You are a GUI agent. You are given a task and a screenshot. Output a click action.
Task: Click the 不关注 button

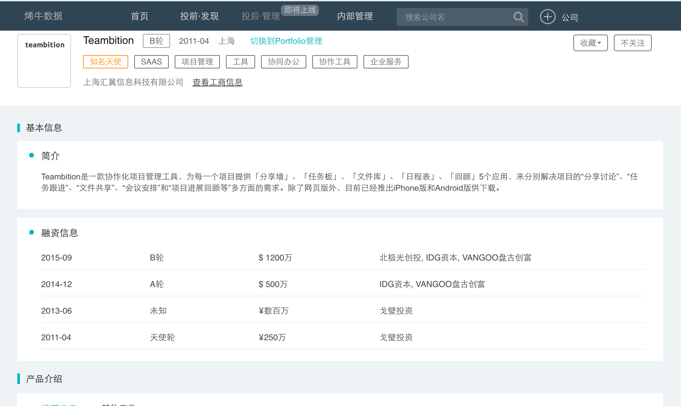click(x=632, y=43)
